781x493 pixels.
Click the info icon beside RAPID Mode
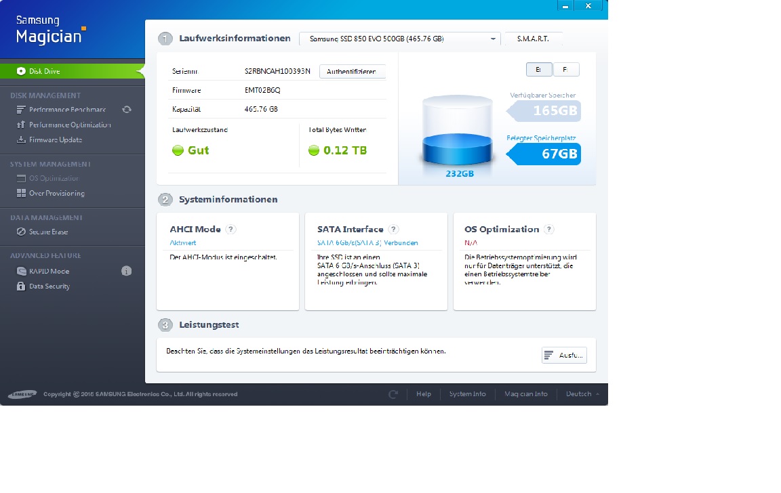[x=127, y=271]
